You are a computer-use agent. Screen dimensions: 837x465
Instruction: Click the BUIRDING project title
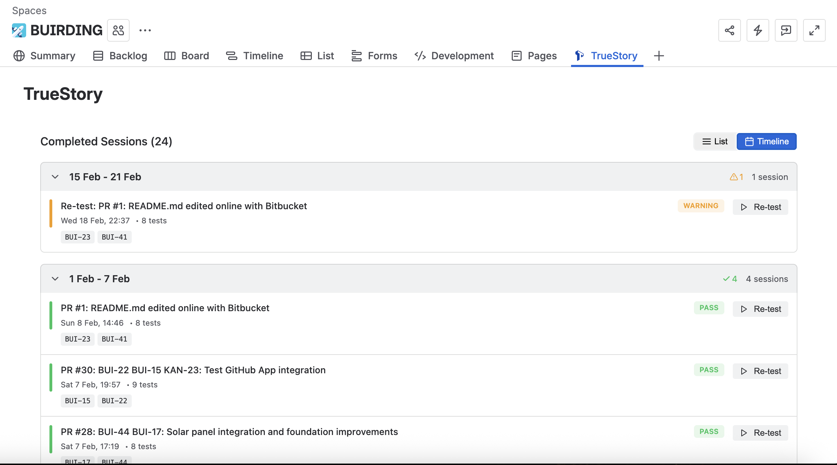click(66, 30)
